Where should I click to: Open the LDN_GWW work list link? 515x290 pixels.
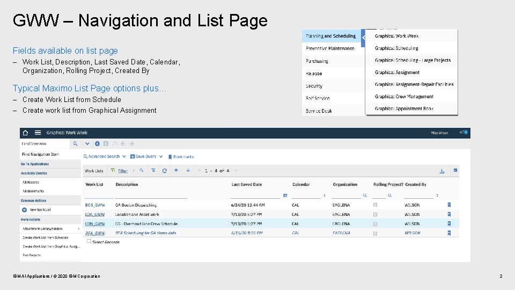point(95,224)
